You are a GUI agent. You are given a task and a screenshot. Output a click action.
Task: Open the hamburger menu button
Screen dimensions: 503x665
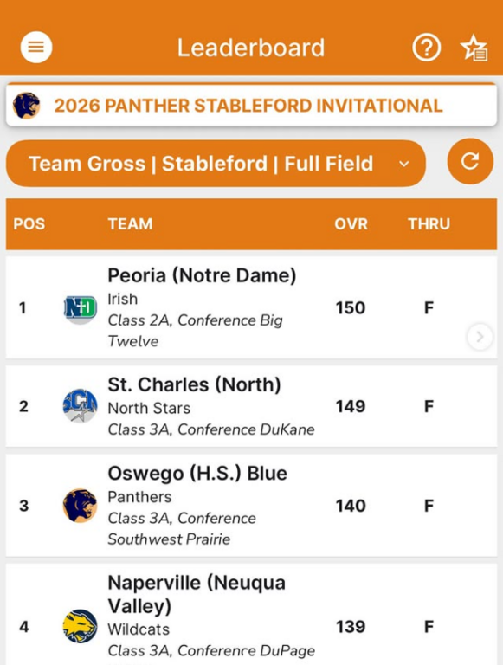click(36, 47)
